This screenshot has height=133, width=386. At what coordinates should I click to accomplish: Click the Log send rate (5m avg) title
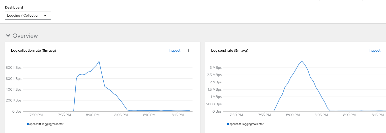click(x=230, y=50)
